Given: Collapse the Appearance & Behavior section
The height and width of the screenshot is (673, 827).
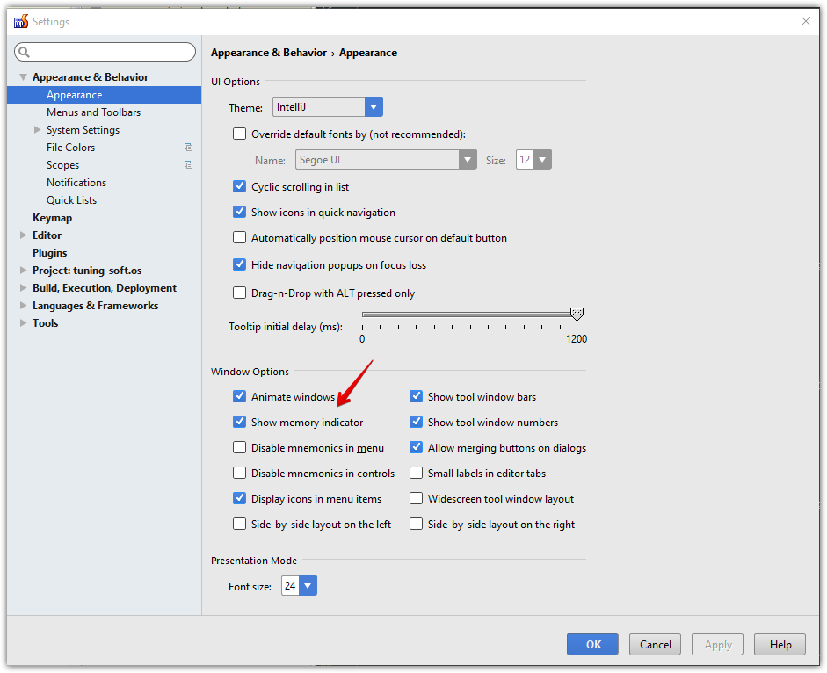Looking at the screenshot, I should click(22, 76).
